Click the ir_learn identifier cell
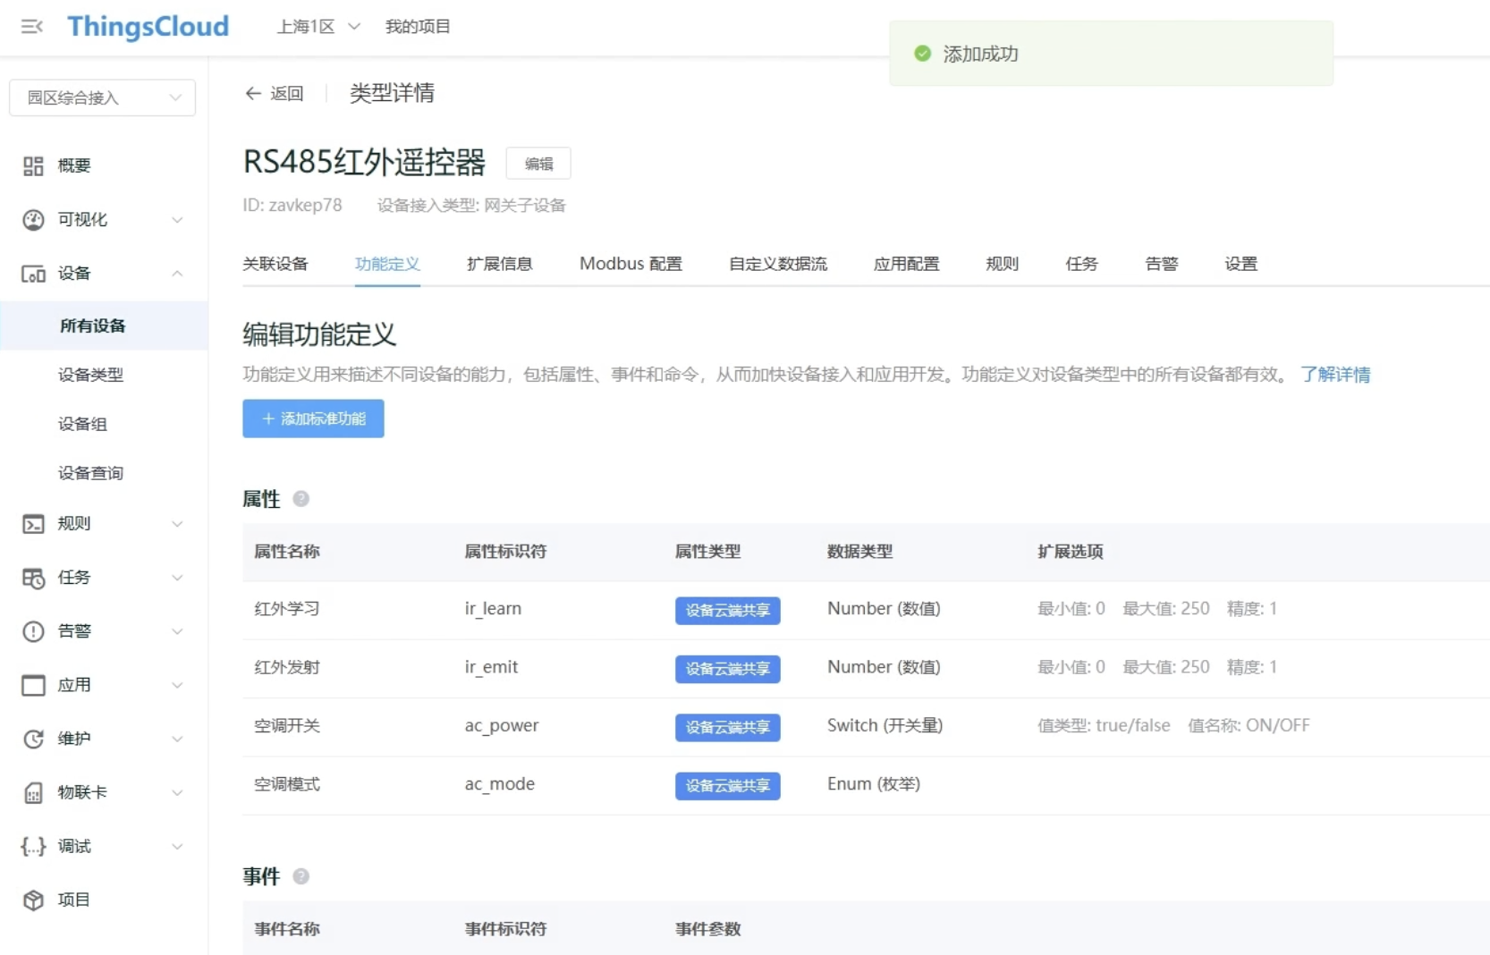Viewport: 1490px width, 955px height. [493, 609]
